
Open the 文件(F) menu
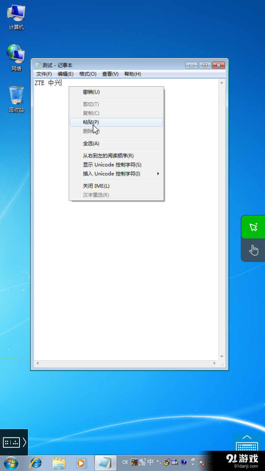click(x=44, y=74)
